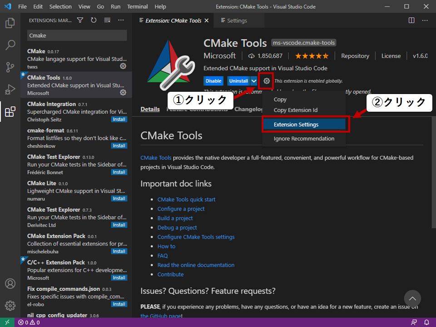Image resolution: width=436 pixels, height=327 pixels.
Task: Show errors and warnings in status bar
Action: [x=29, y=322]
